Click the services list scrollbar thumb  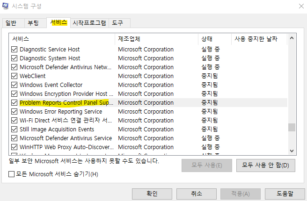(292, 128)
